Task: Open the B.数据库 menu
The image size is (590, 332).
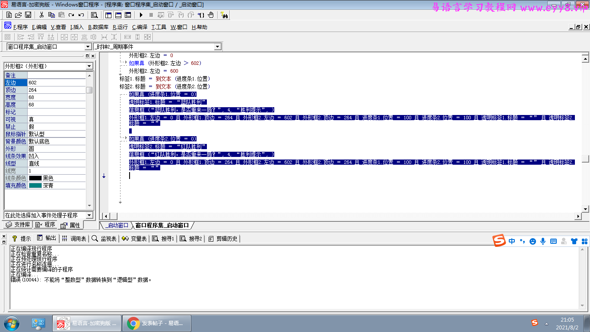Action: point(98,27)
